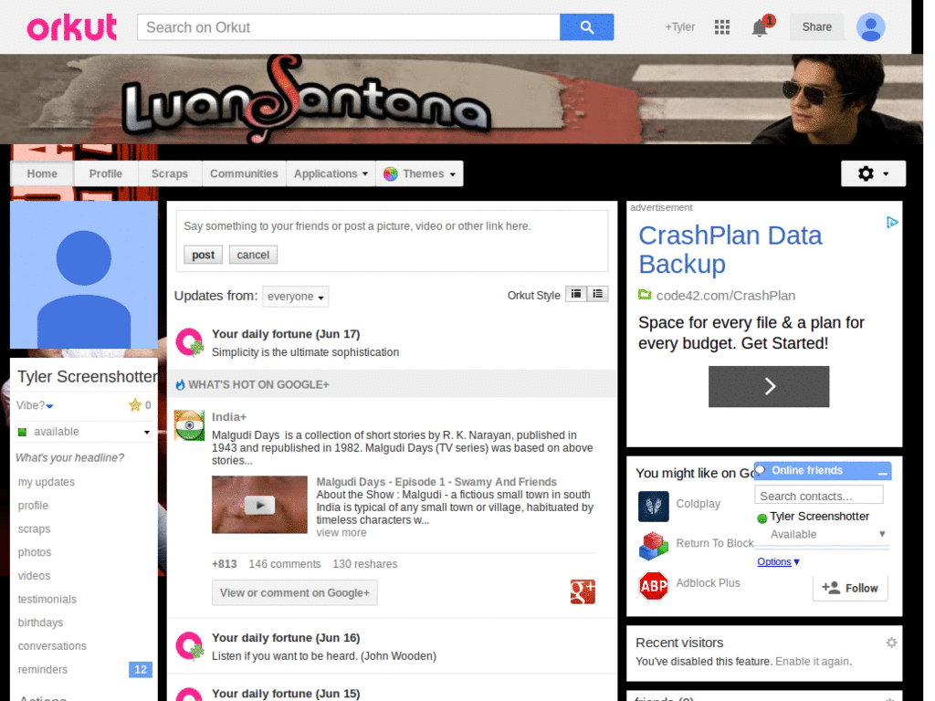Click the Coldplay page icon

(654, 506)
